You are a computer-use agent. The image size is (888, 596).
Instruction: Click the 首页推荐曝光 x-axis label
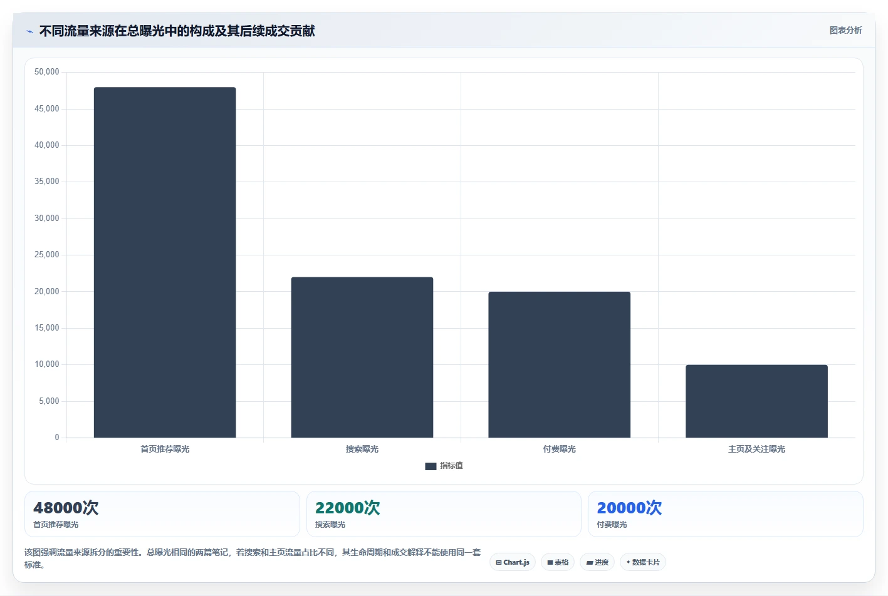point(165,449)
